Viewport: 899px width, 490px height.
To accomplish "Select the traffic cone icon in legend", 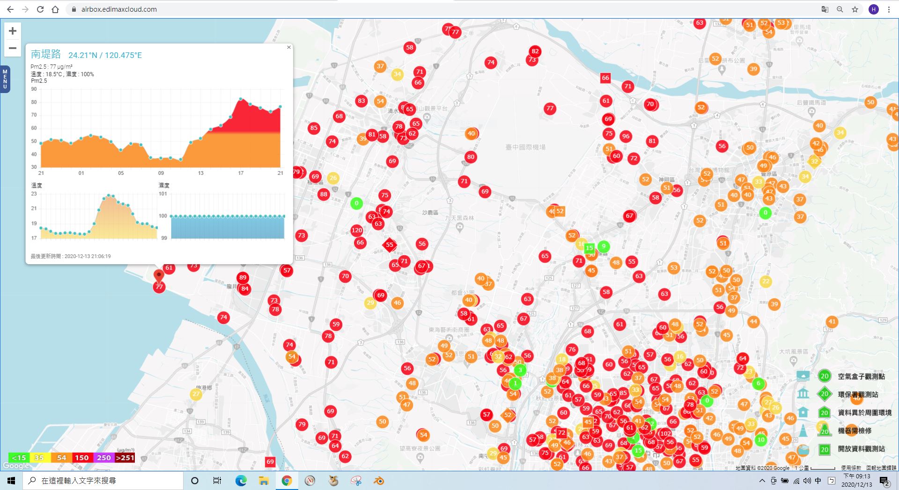I will [x=803, y=430].
